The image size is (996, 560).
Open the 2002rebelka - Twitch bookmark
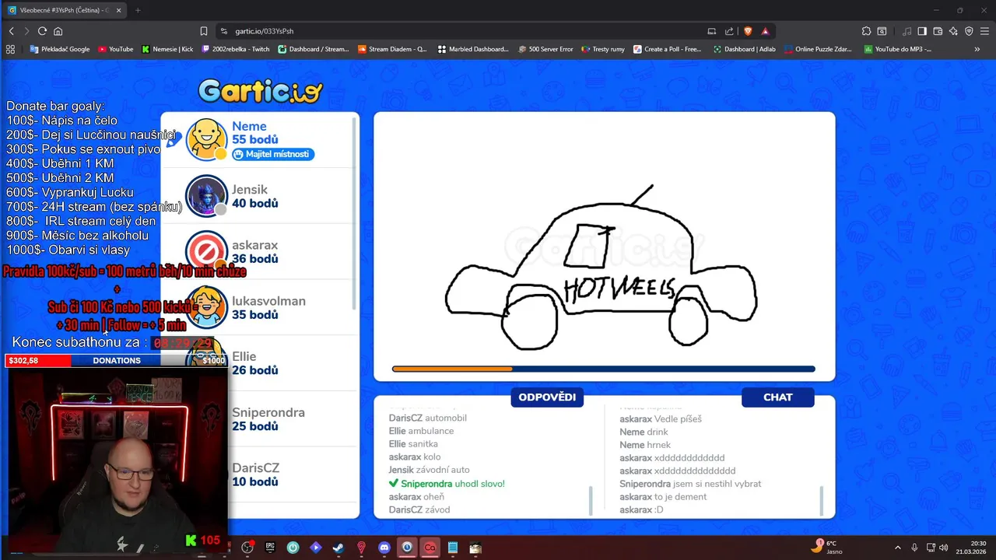coord(236,49)
